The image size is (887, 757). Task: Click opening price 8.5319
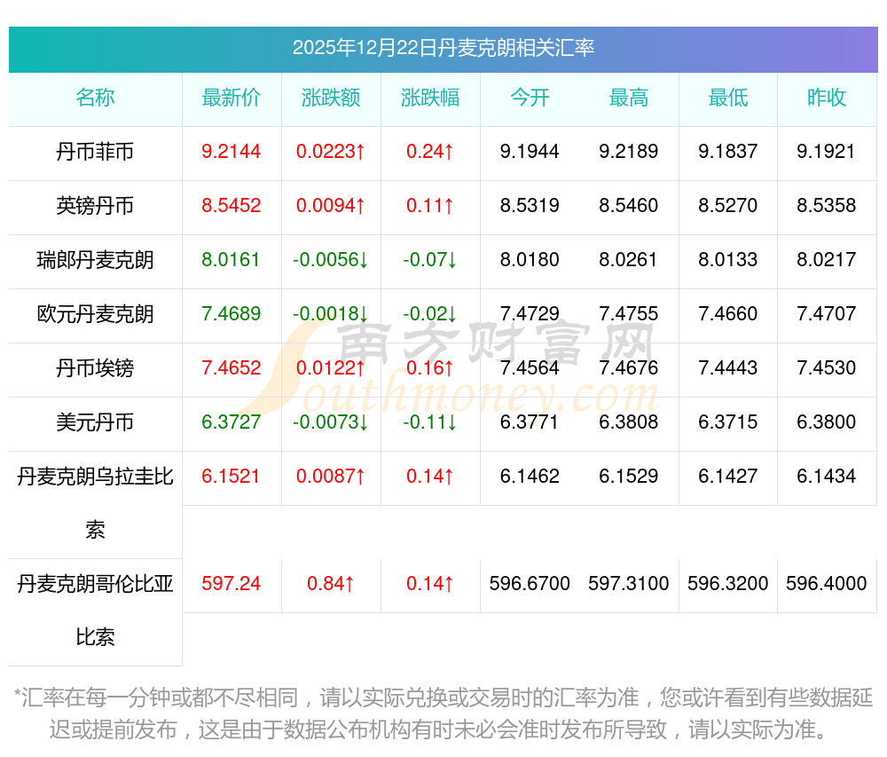click(x=530, y=205)
